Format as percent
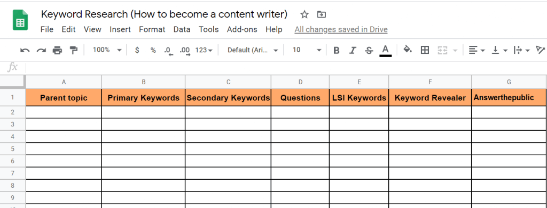Image resolution: width=547 pixels, height=208 pixels. click(153, 50)
